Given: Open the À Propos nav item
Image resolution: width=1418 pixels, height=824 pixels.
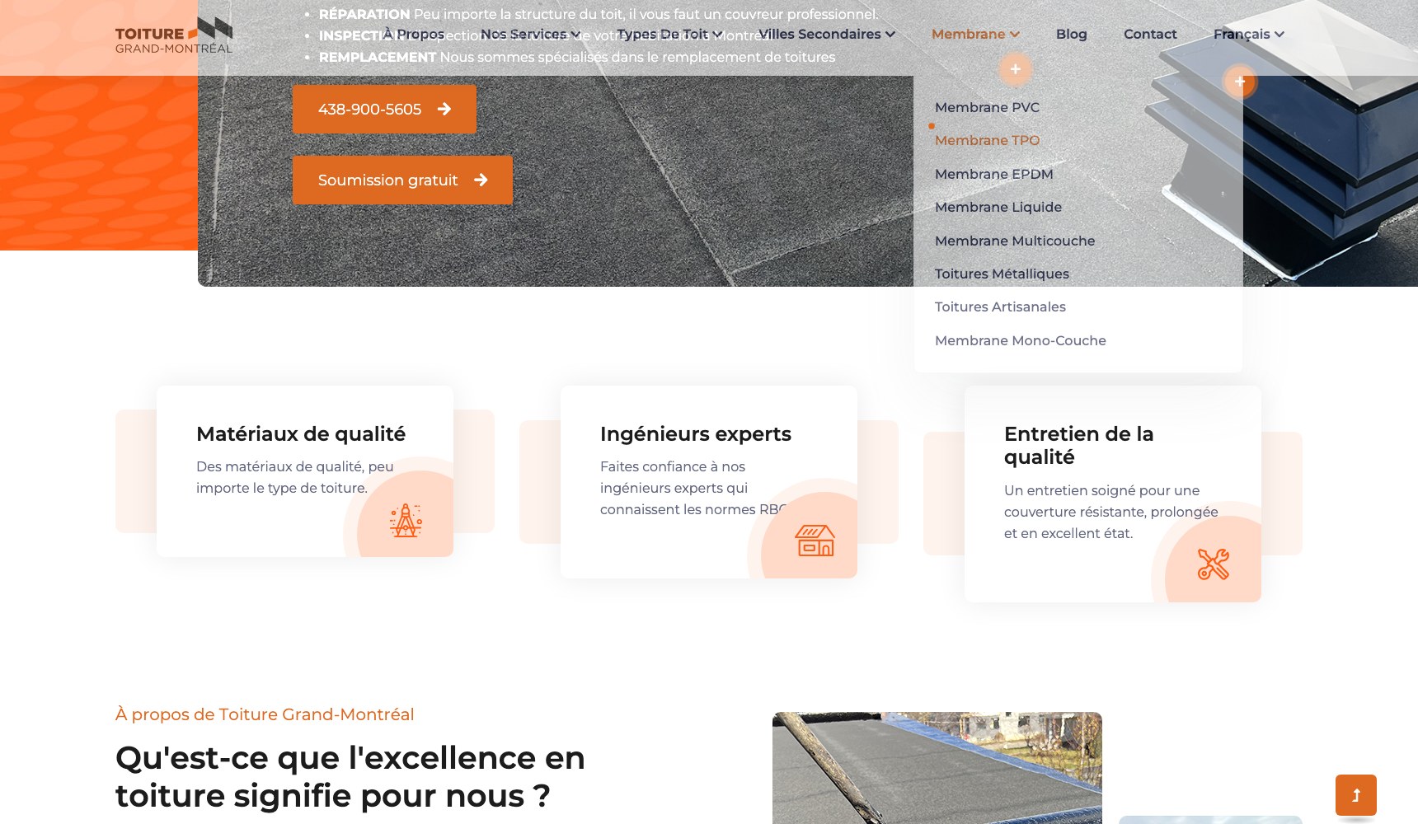Looking at the screenshot, I should 414,34.
